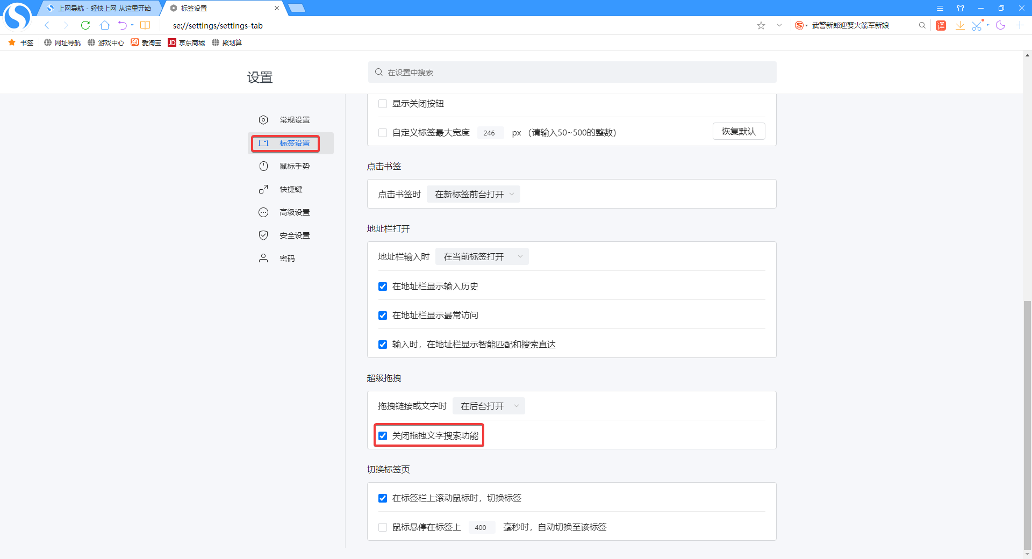Expand the screenshot tool dropdown arrow

988,25
